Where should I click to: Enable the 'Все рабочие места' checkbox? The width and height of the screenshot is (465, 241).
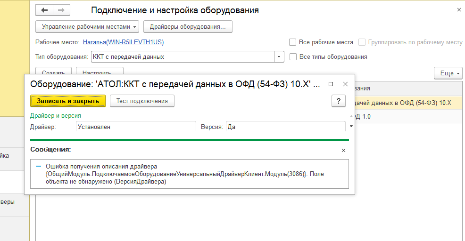(293, 42)
